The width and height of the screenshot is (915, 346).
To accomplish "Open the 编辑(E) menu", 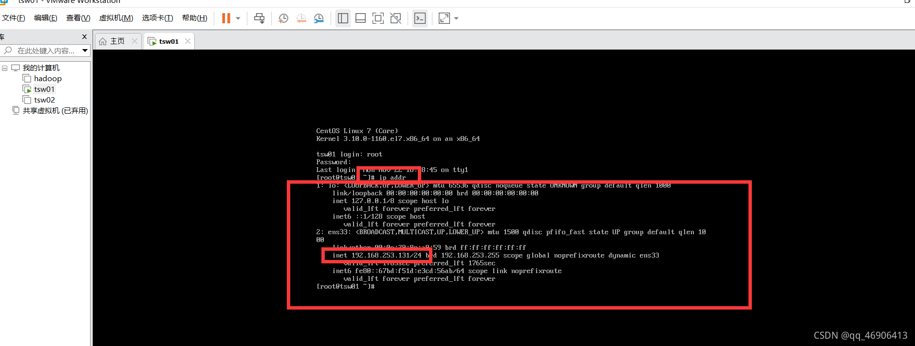I will click(x=46, y=18).
